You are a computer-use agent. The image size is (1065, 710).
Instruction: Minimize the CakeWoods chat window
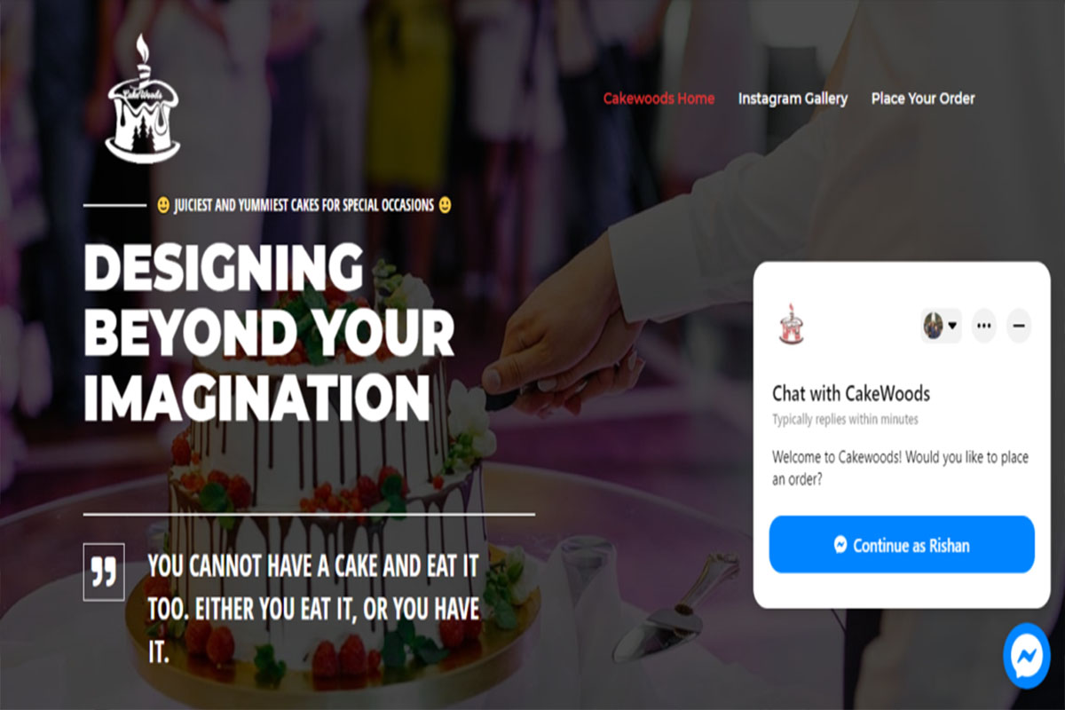1019,326
